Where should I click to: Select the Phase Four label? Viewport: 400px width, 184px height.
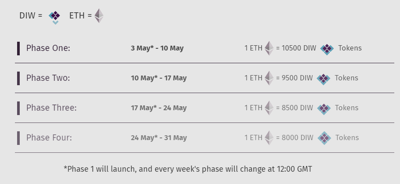tap(49, 138)
